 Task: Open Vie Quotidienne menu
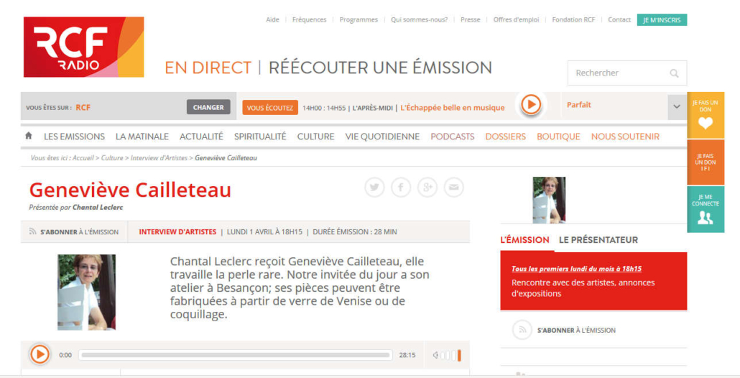[x=382, y=137]
